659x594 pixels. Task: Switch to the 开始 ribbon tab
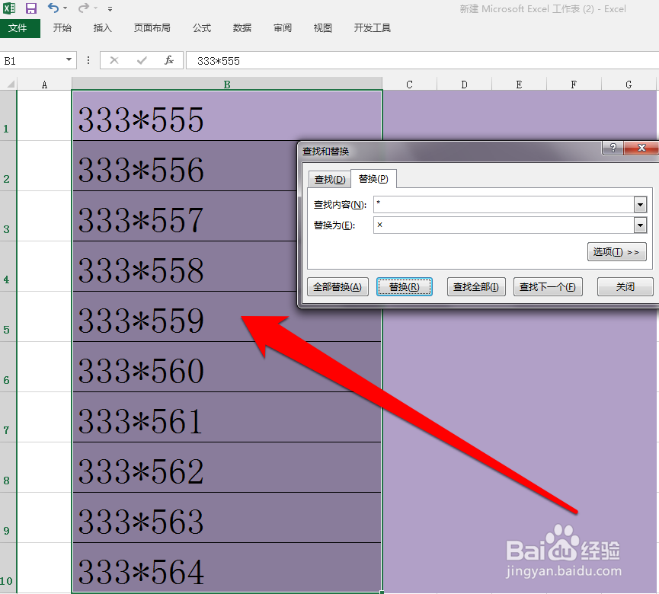pyautogui.click(x=62, y=28)
